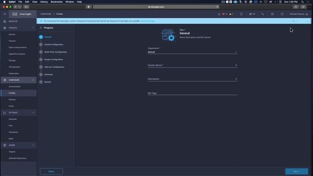Click the Cisco Intersight logo
The width and height of the screenshot is (313, 176).
(22, 14)
